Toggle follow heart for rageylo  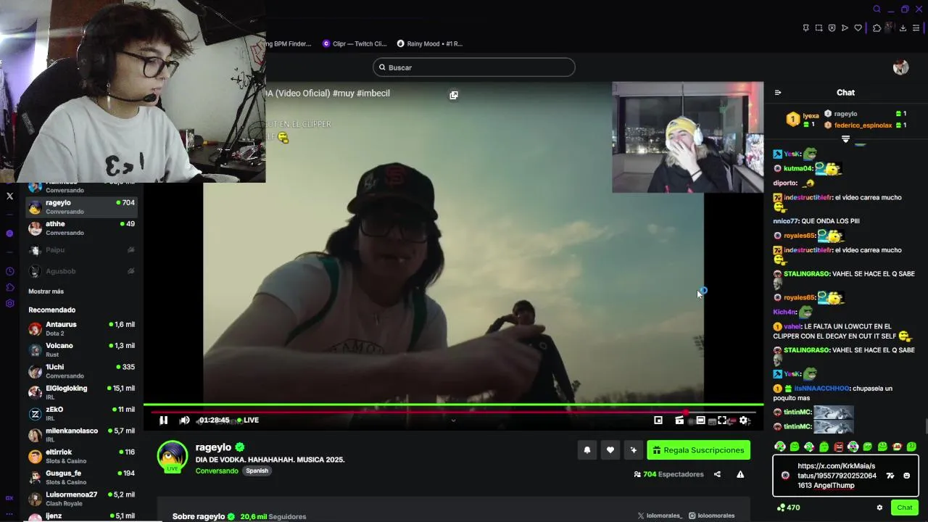pos(610,450)
